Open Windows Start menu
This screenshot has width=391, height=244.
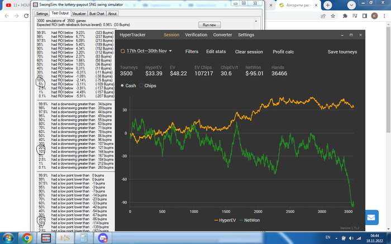(x=8, y=238)
